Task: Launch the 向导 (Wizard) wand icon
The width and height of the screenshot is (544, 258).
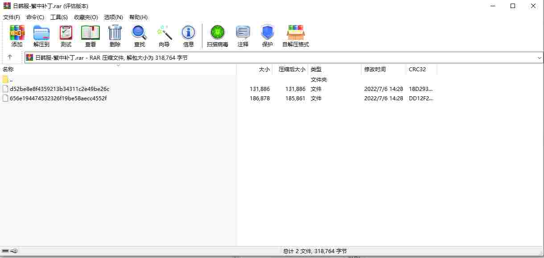Action: pyautogui.click(x=164, y=33)
